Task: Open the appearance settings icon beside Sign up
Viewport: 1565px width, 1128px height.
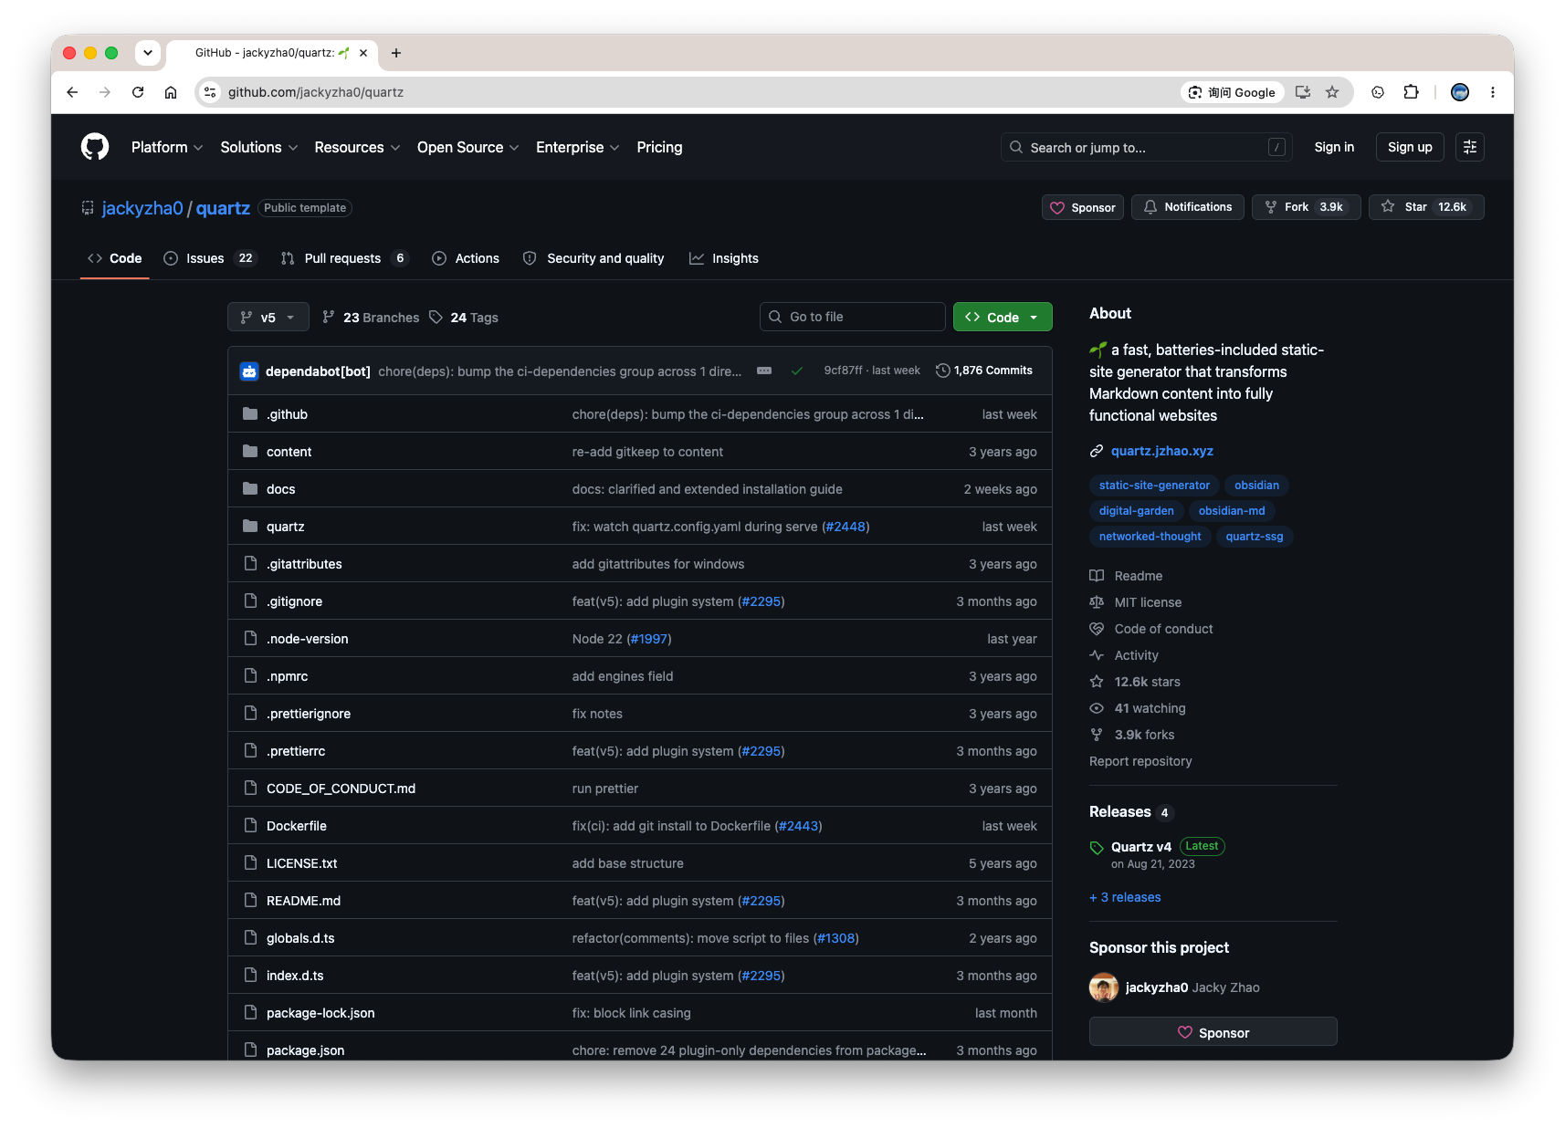Action: pos(1470,147)
